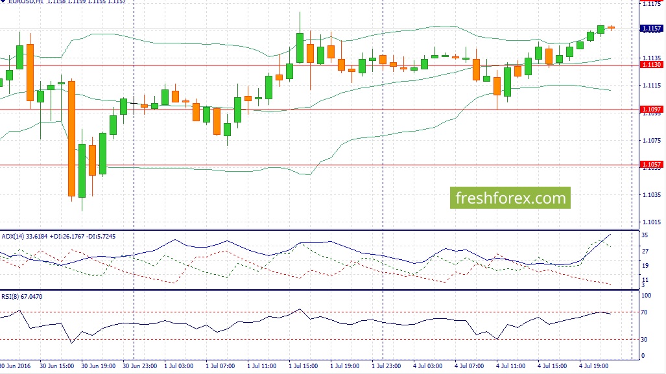Select the red 1.1097 level price tag
The height and width of the screenshot is (374, 666).
(651, 110)
